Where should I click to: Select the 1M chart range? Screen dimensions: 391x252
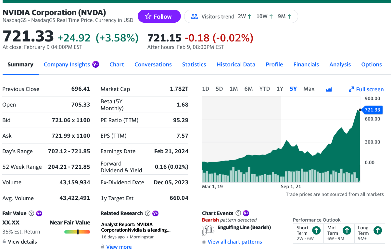[x=233, y=89]
